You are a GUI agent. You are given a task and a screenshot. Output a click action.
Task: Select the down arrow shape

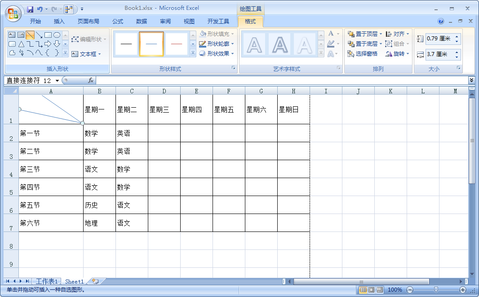click(57, 44)
